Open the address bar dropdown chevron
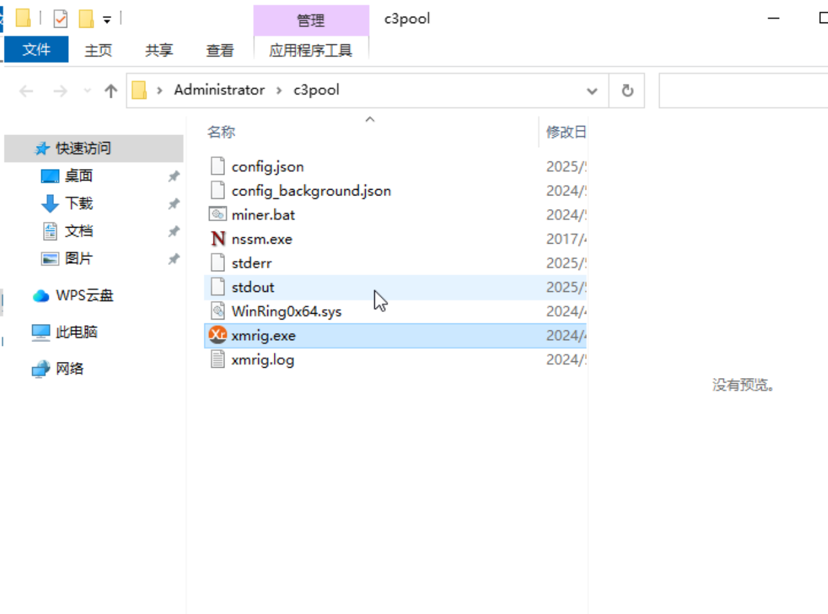Image resolution: width=828 pixels, height=614 pixels. [591, 91]
